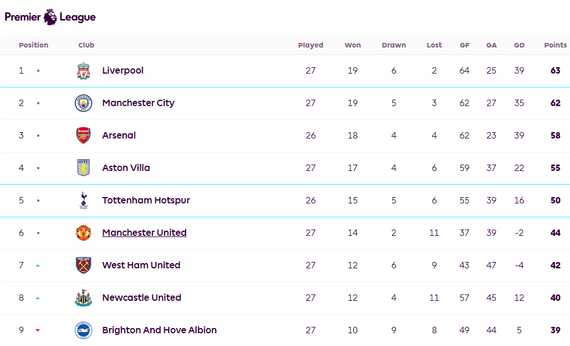Click the Newcastle United crest
This screenshot has width=570, height=346.
pos(83,298)
